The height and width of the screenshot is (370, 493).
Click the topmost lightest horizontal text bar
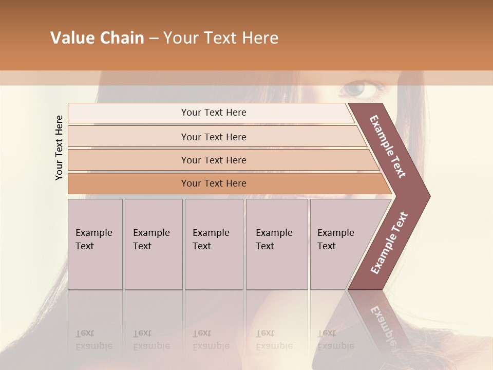click(213, 113)
